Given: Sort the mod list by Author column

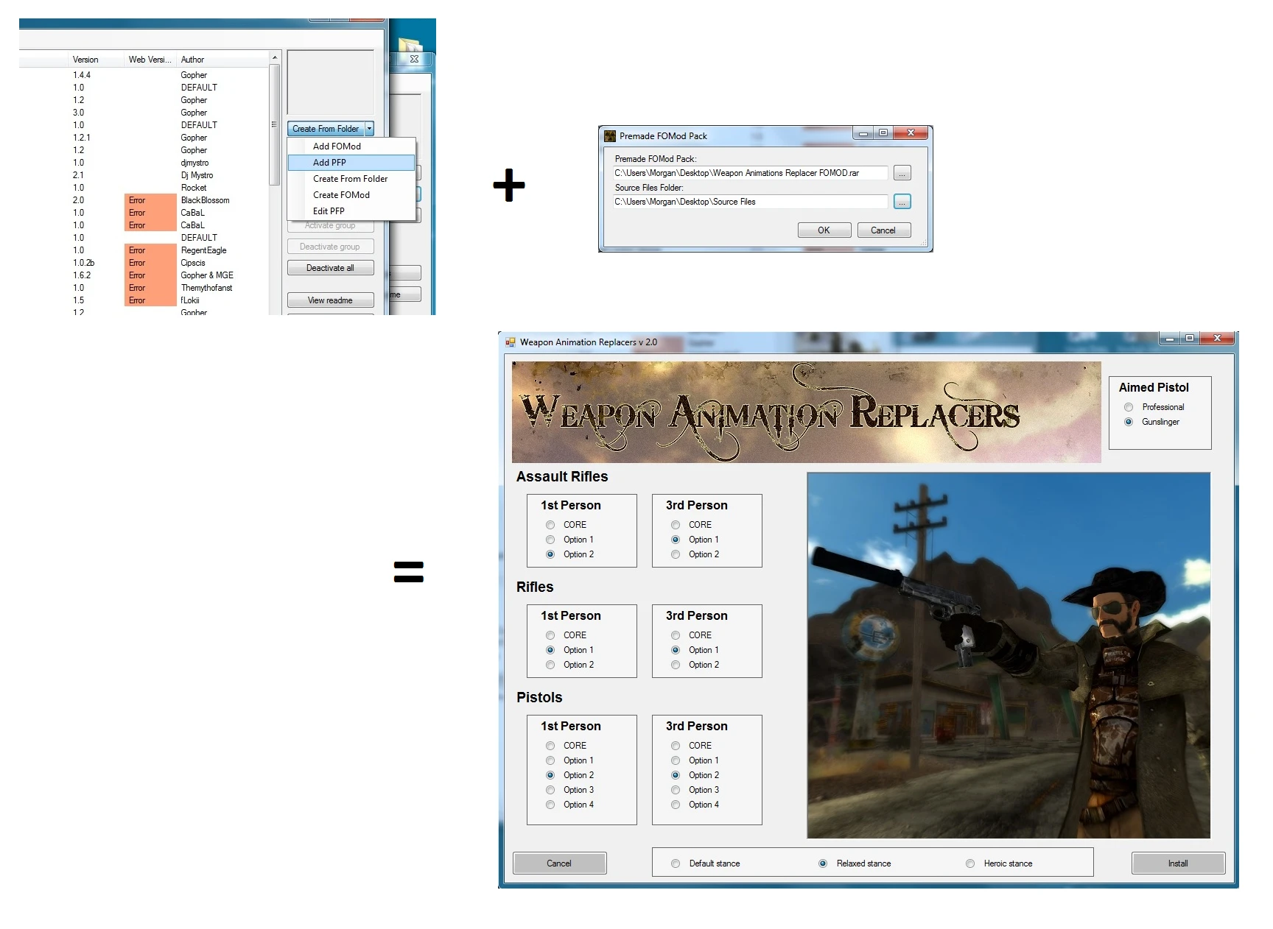Looking at the screenshot, I should (x=222, y=60).
